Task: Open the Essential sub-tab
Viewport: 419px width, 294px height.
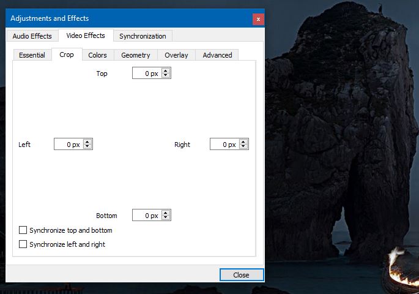Action: tap(32, 55)
